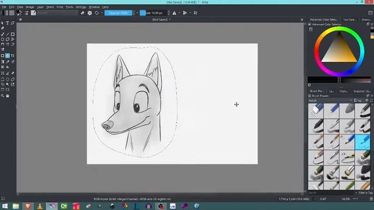
Task: Select the Measure tool
Action: [8, 73]
